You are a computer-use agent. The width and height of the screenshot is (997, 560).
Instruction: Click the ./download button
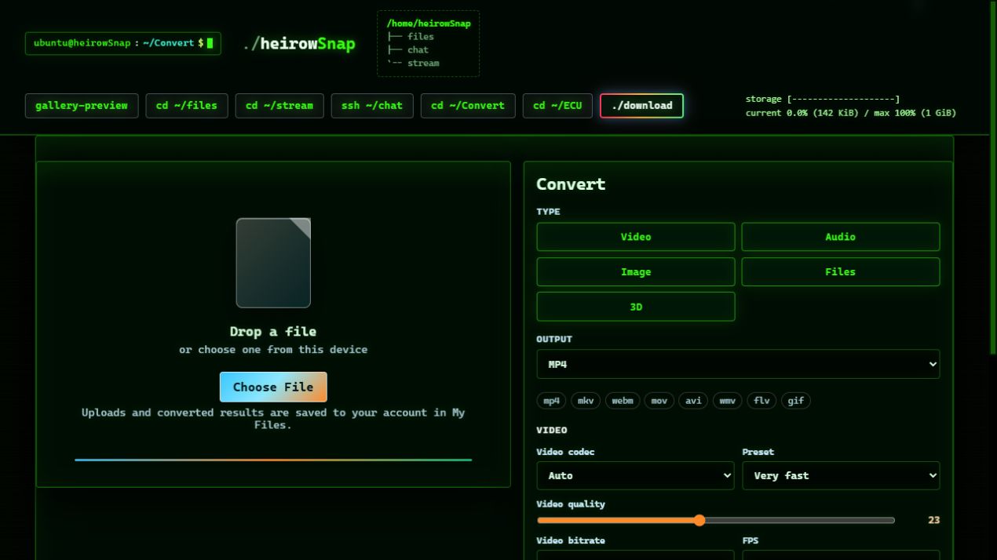[x=641, y=106]
